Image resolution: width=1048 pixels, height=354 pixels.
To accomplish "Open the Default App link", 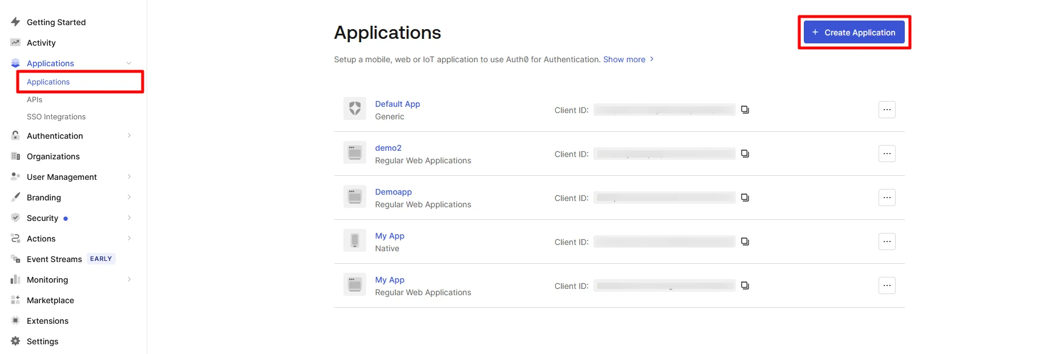I will pyautogui.click(x=397, y=104).
